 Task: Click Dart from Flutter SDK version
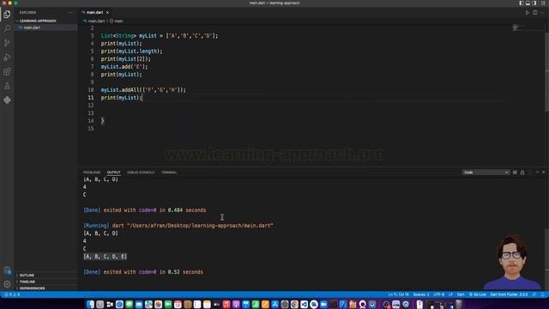(x=509, y=294)
